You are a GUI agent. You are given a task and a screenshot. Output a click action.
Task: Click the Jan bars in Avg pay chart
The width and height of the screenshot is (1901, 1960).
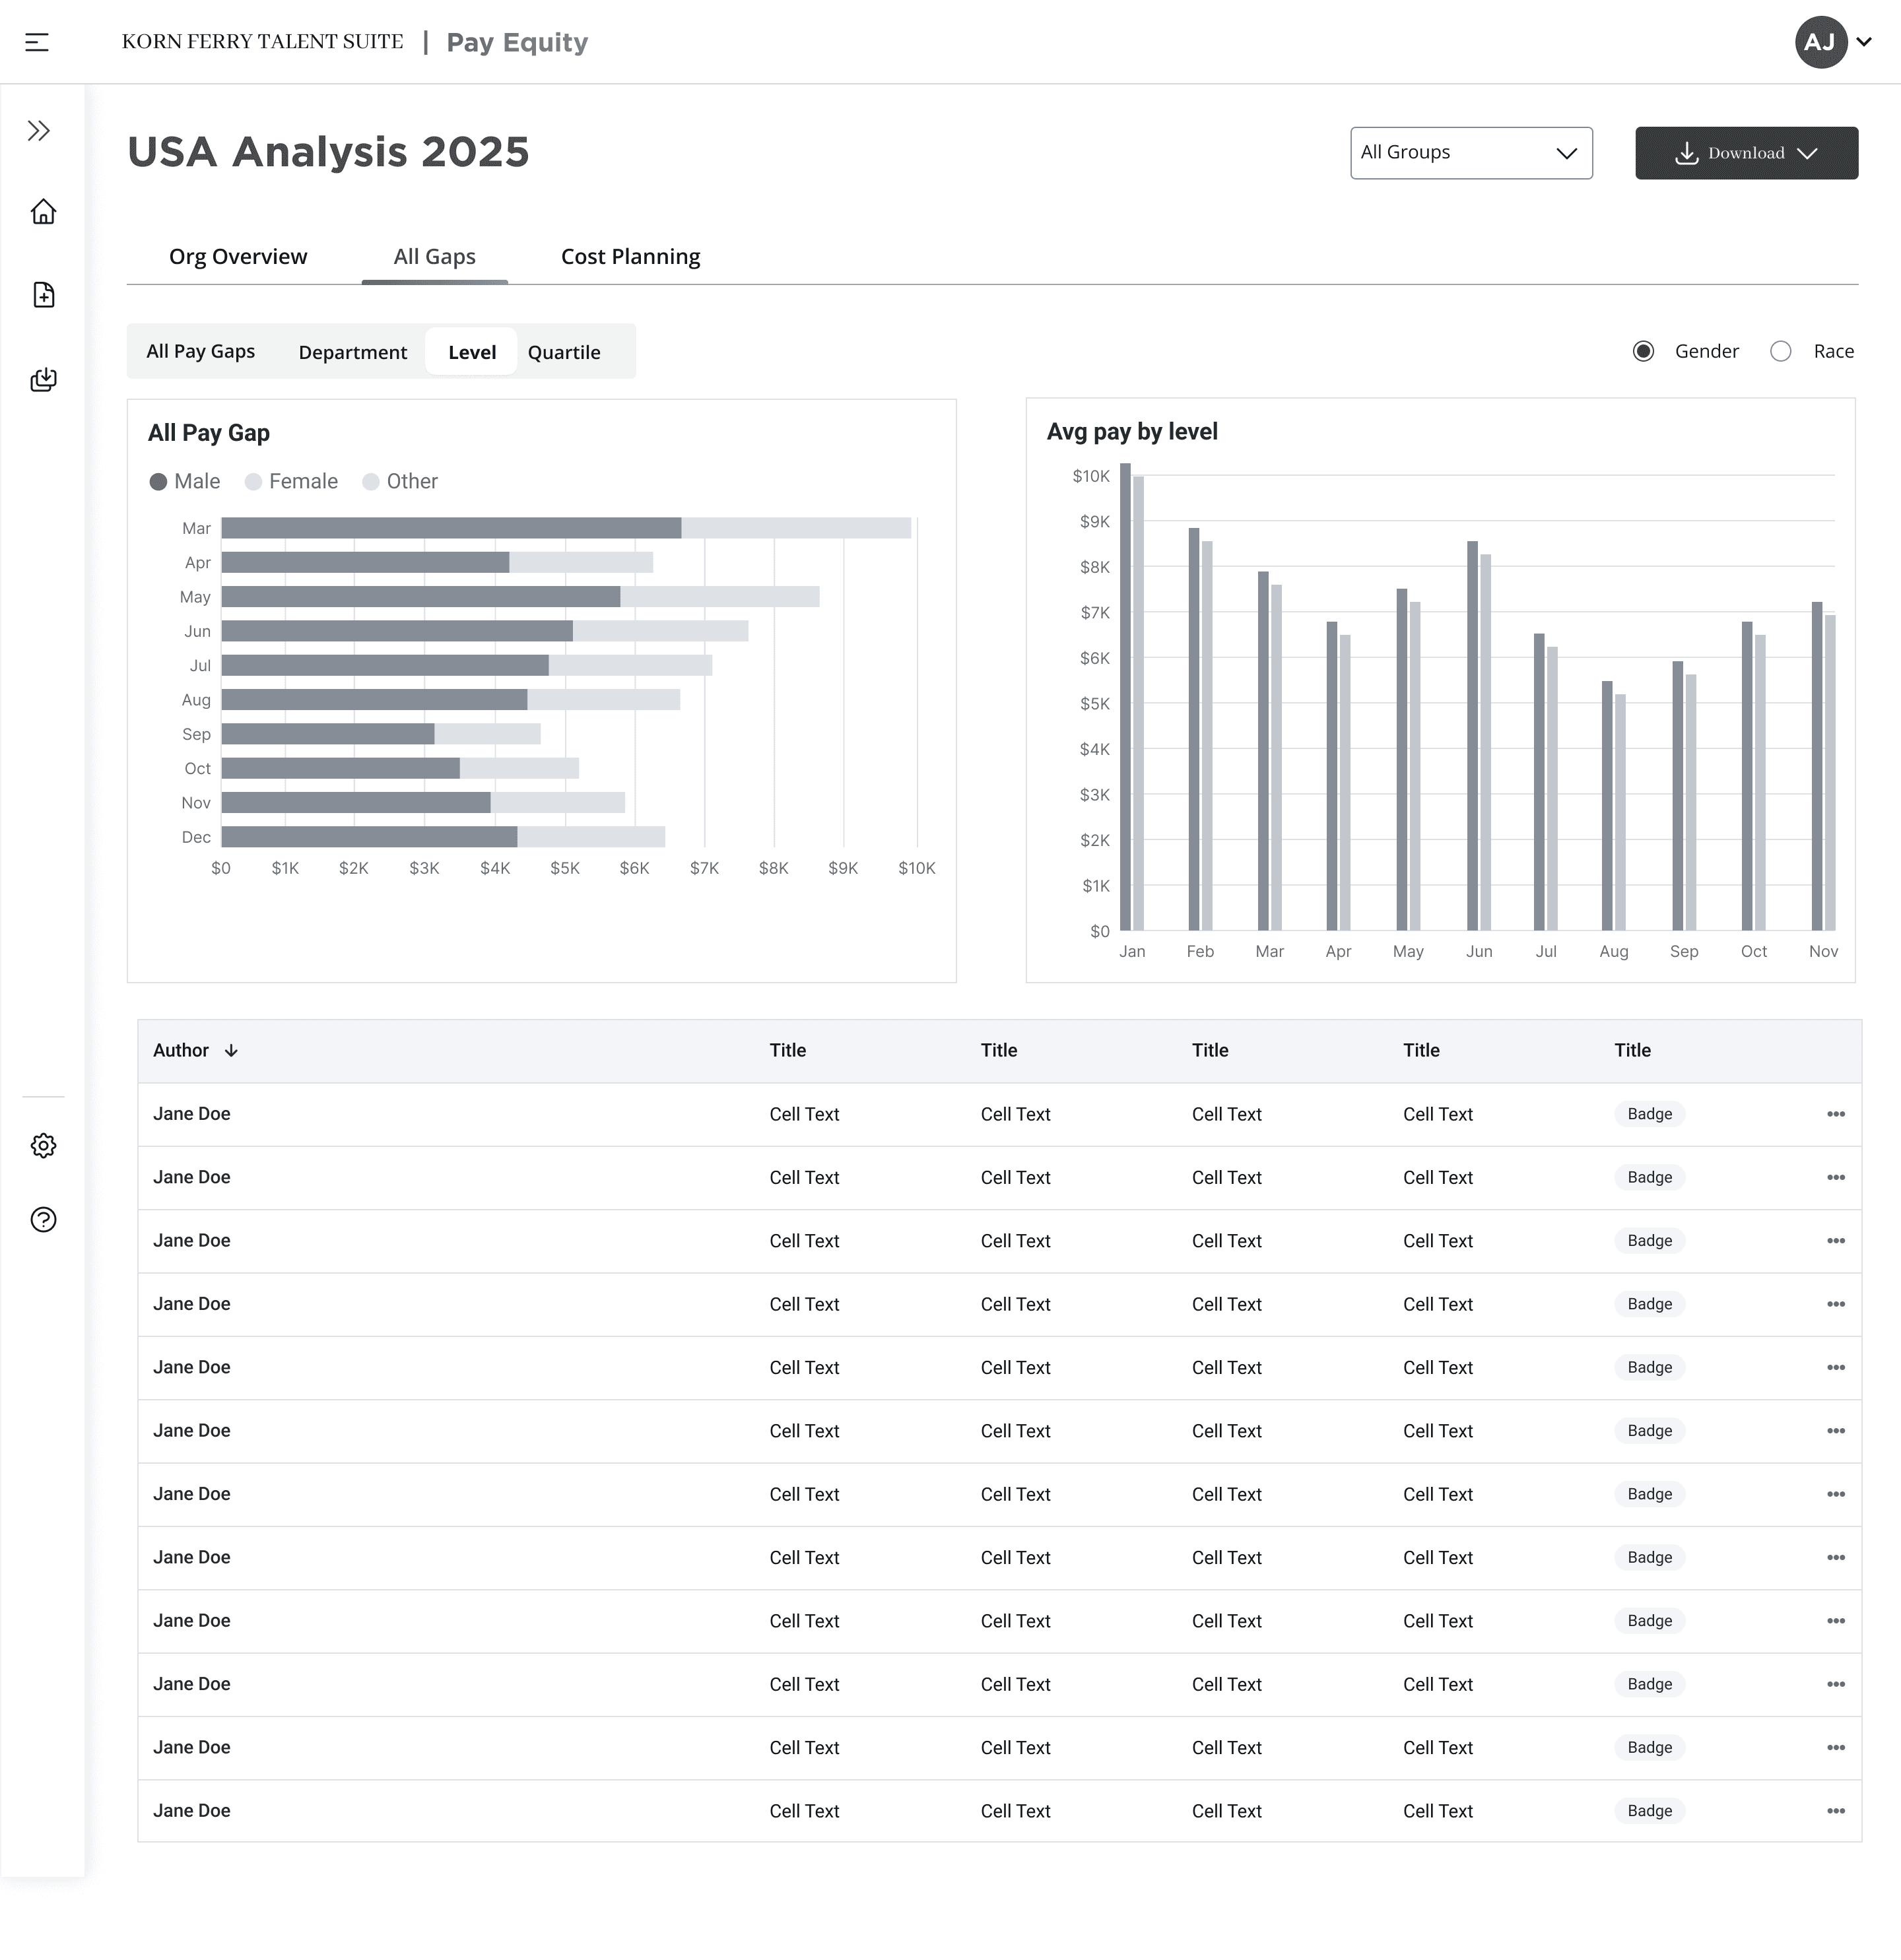(x=1132, y=697)
